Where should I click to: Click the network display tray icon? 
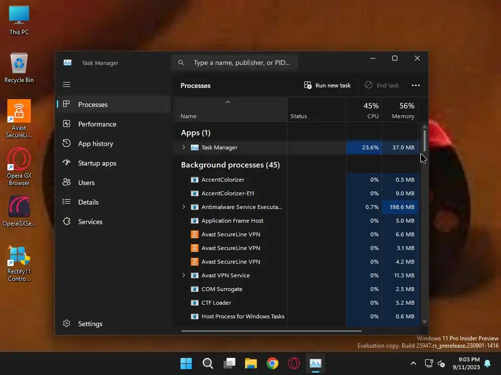[429, 363]
